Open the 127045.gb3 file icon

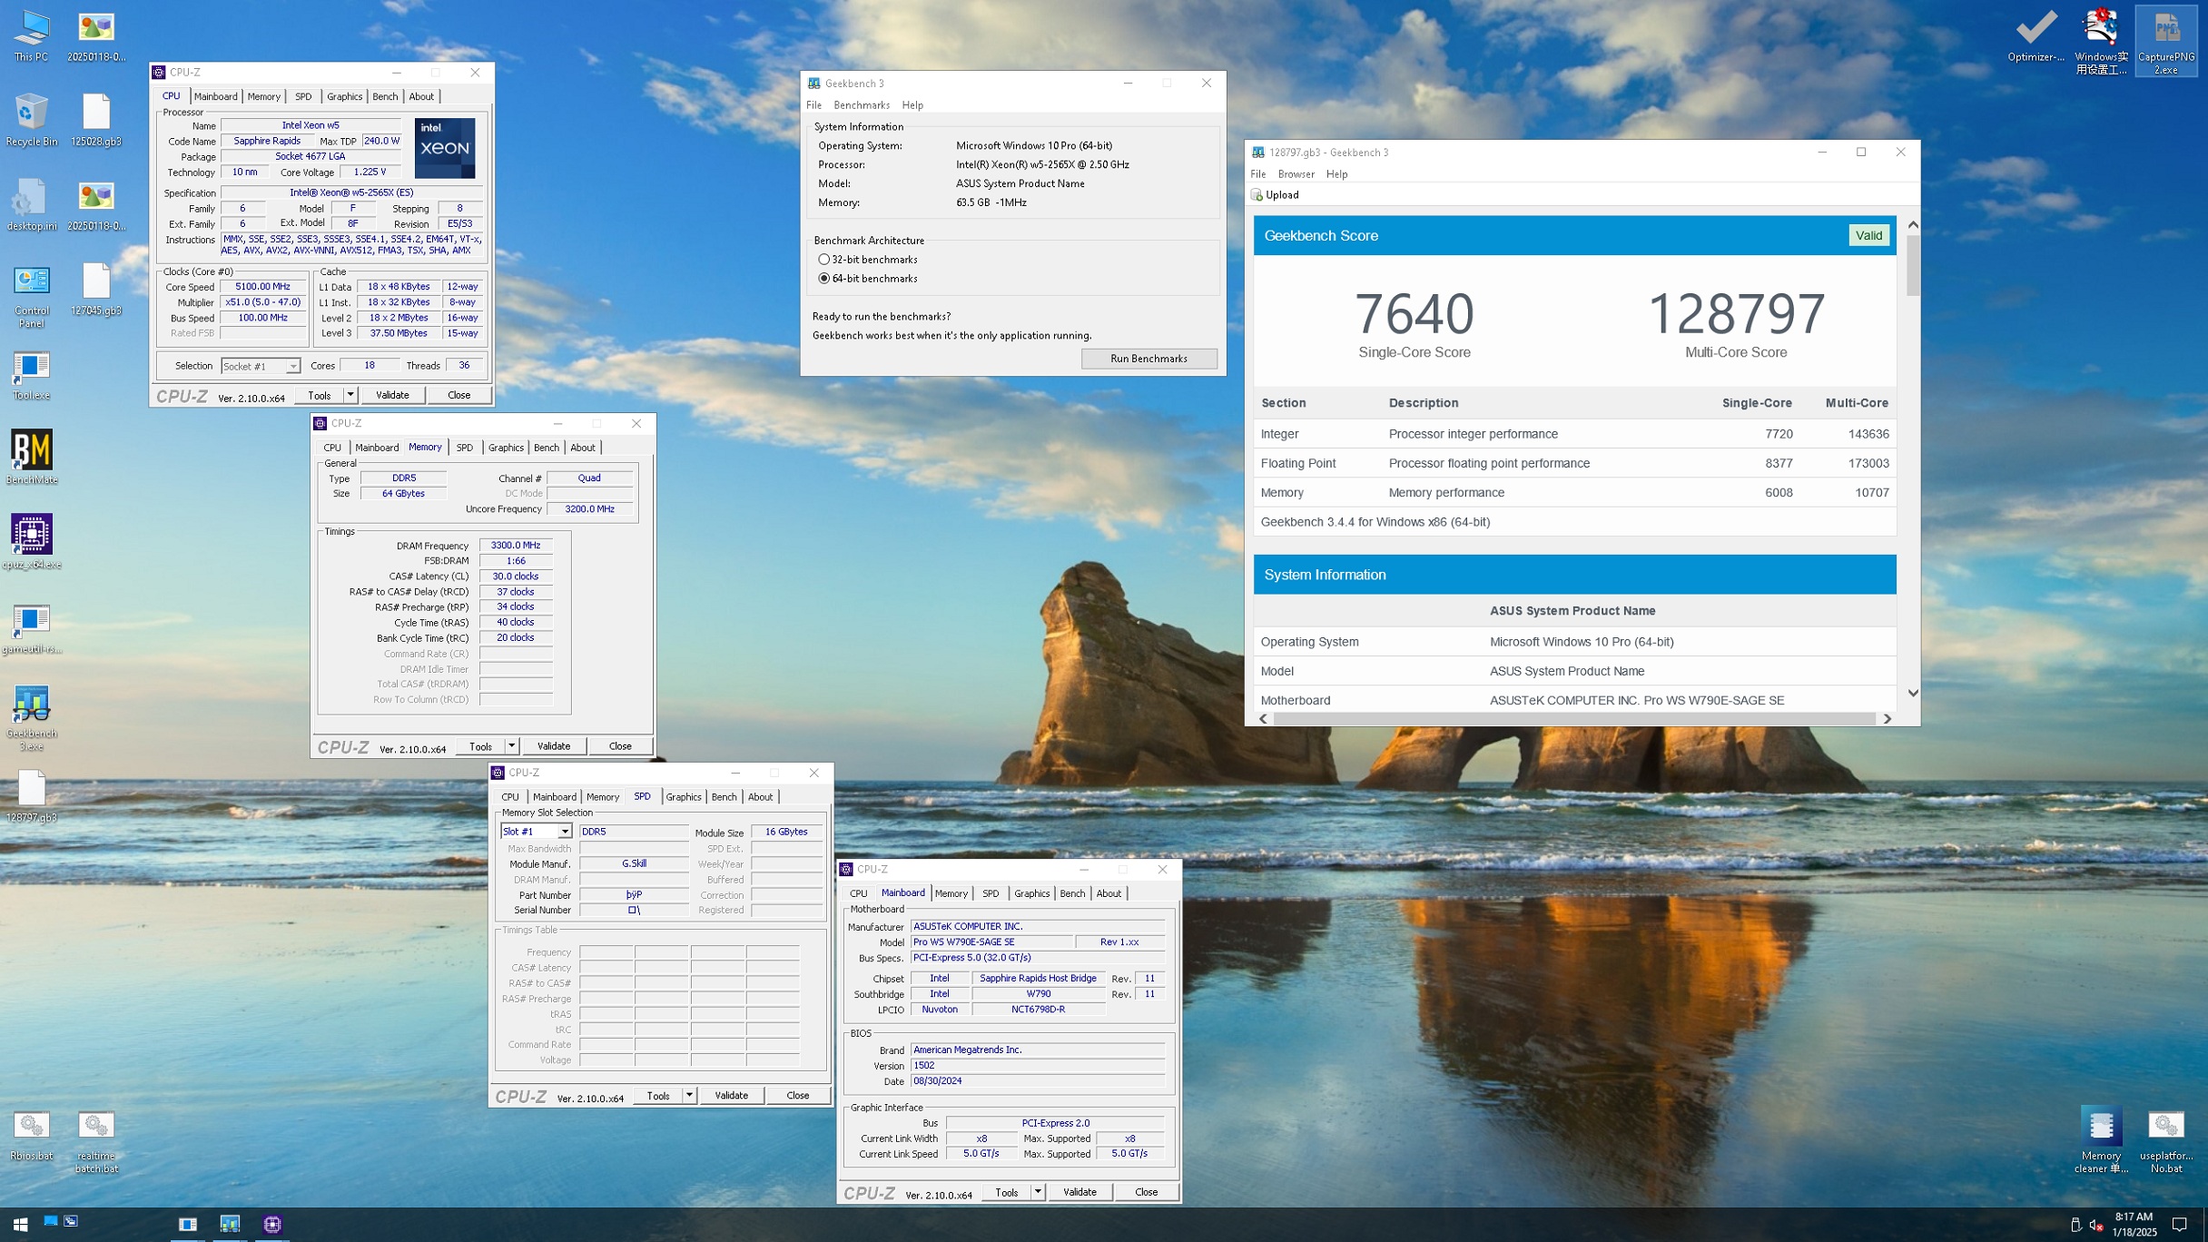tap(96, 289)
